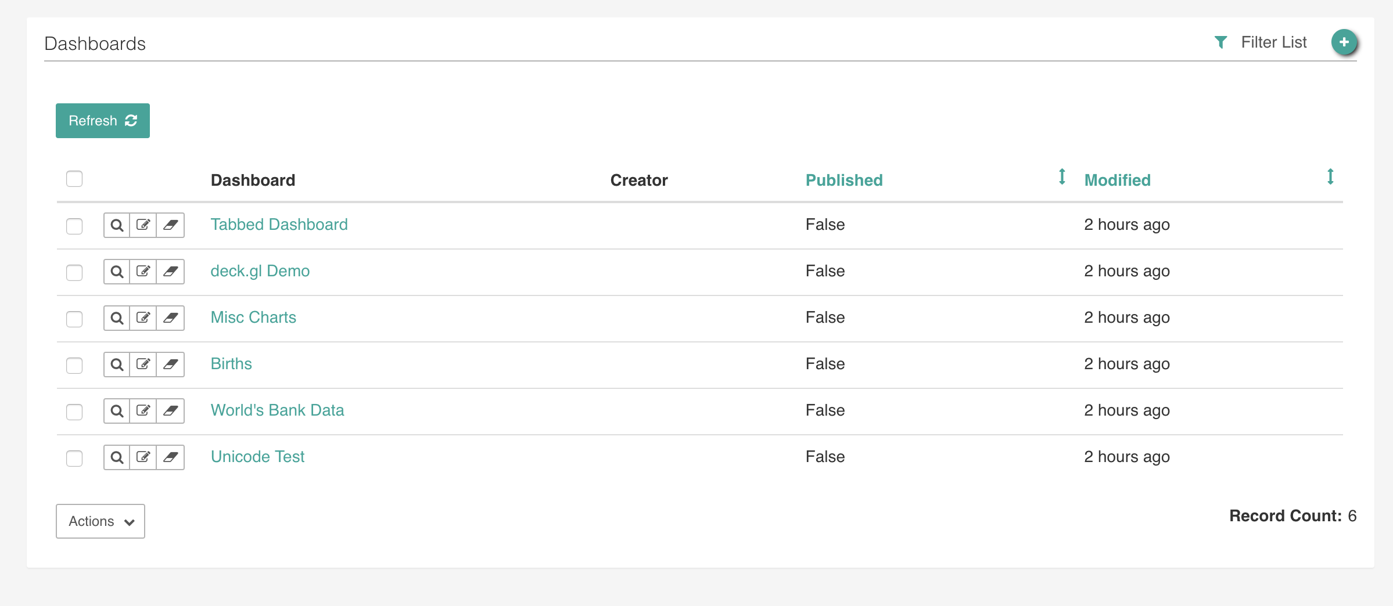Select the eraser delete icon for Misc Charts
This screenshot has height=606, width=1393.
170,318
